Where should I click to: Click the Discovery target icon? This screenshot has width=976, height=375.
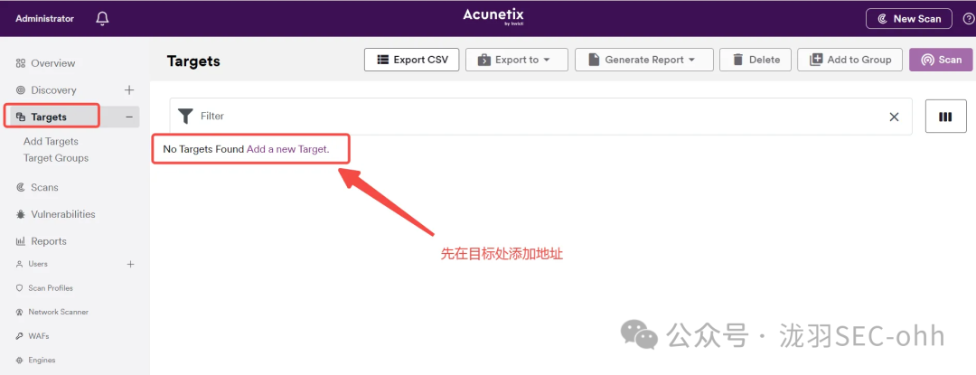click(21, 90)
